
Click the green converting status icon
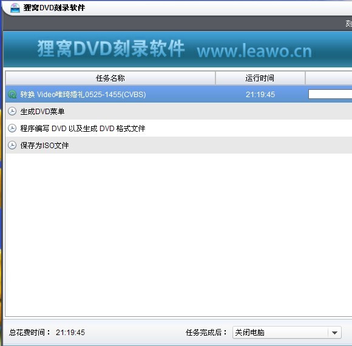pos(12,94)
